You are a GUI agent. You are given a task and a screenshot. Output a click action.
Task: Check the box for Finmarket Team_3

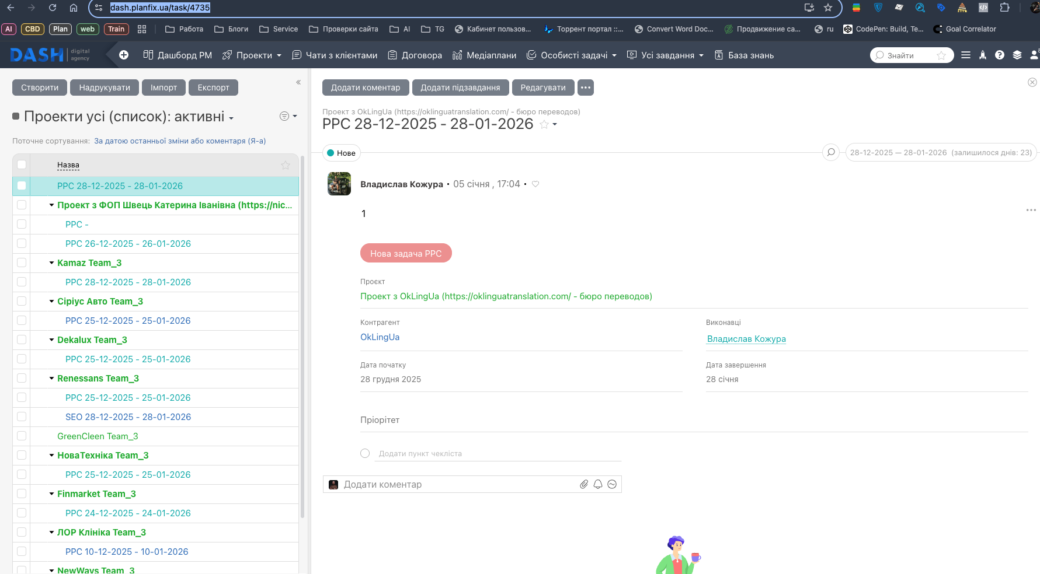22,494
